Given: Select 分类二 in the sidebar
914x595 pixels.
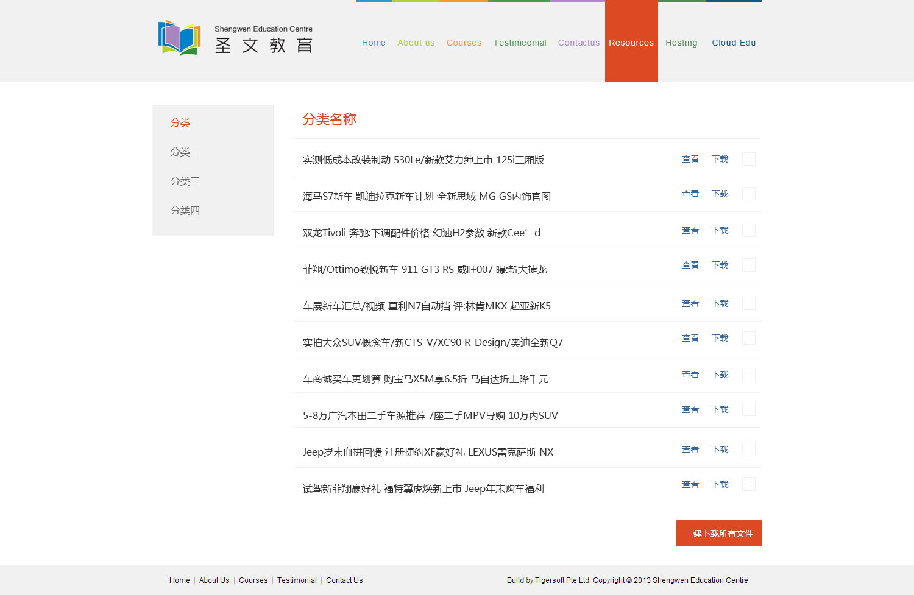Looking at the screenshot, I should [185, 152].
